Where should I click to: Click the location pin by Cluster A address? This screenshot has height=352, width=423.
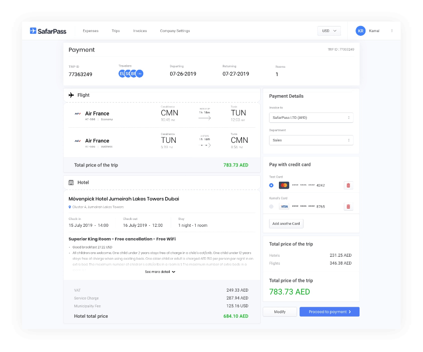[x=70, y=207]
